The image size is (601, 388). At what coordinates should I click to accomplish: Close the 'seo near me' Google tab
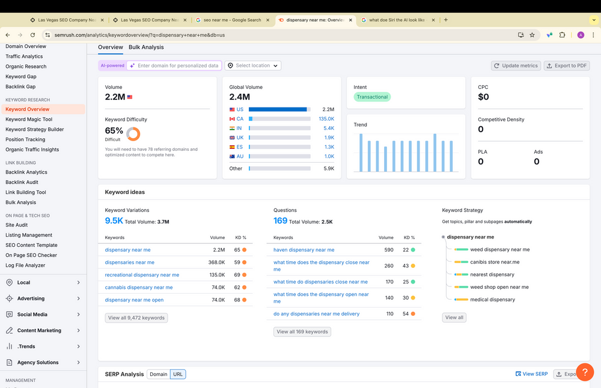click(x=267, y=20)
